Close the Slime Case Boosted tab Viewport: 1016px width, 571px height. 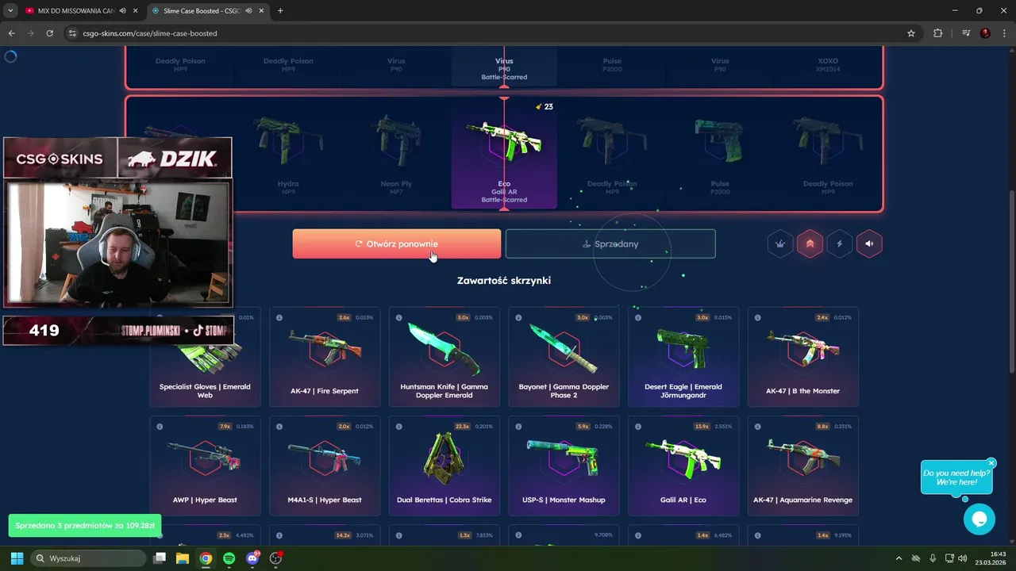[x=261, y=11]
